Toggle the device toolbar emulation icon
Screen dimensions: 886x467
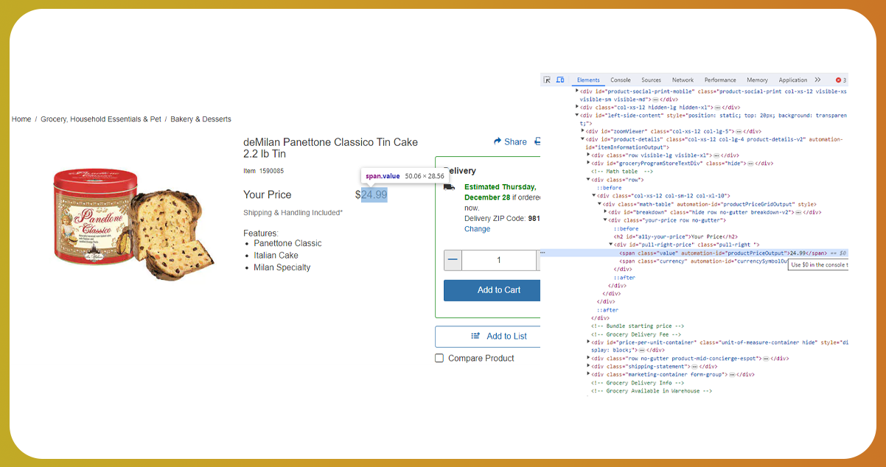pos(560,80)
